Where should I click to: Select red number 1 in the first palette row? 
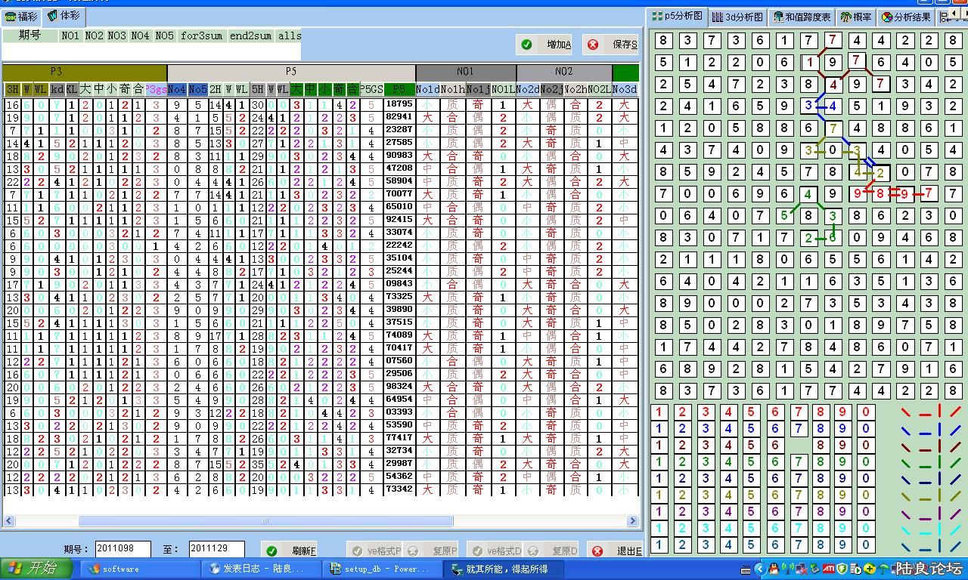point(659,412)
